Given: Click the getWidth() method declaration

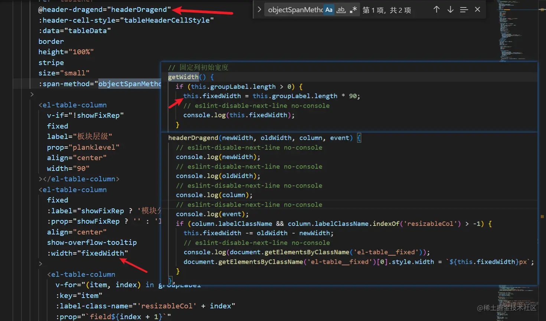Looking at the screenshot, I should (191, 77).
